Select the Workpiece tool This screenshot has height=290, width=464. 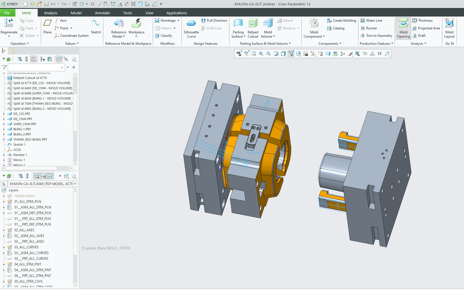[136, 24]
